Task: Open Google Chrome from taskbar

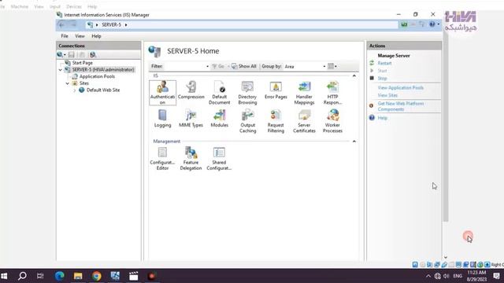Action: (96, 276)
